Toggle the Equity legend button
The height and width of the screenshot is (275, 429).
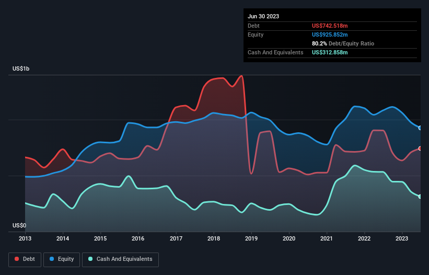(x=62, y=259)
